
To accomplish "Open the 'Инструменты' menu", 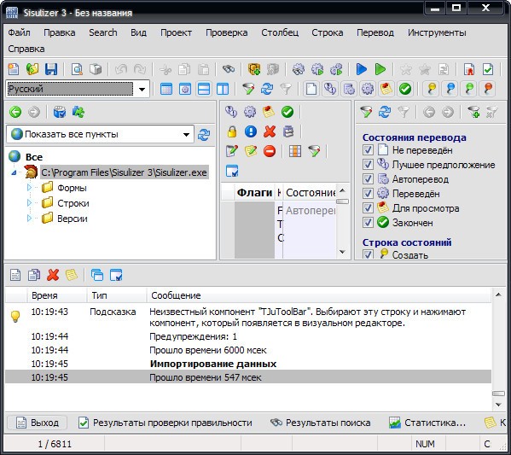I will click(x=437, y=32).
